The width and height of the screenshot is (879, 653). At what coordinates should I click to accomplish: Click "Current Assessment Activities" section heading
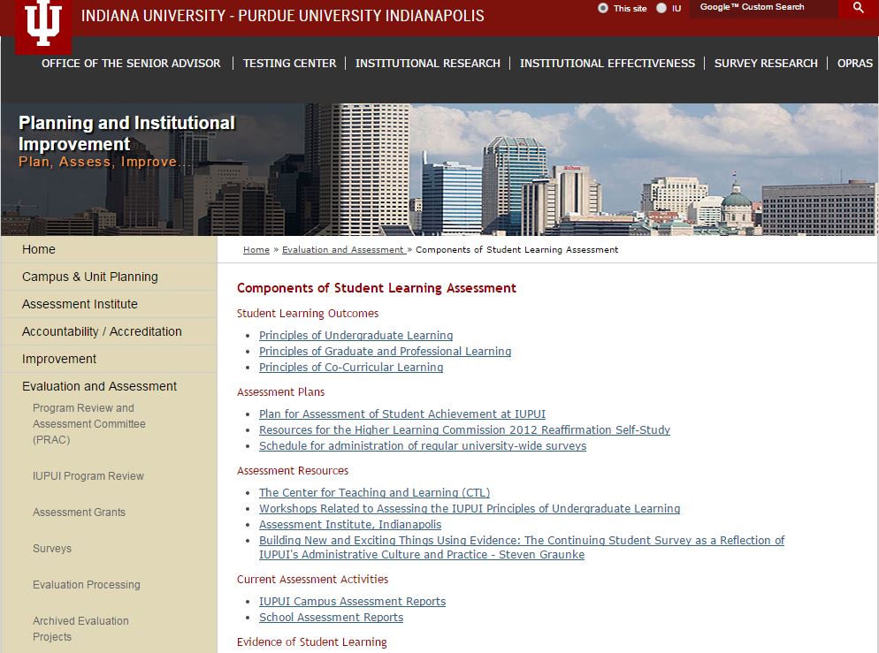pyautogui.click(x=313, y=580)
